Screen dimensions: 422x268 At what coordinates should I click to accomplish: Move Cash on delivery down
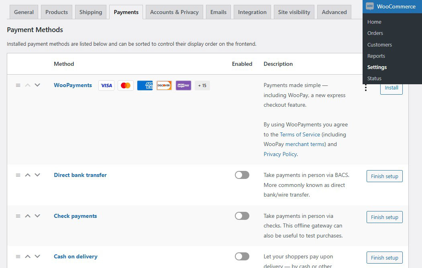tap(37, 256)
